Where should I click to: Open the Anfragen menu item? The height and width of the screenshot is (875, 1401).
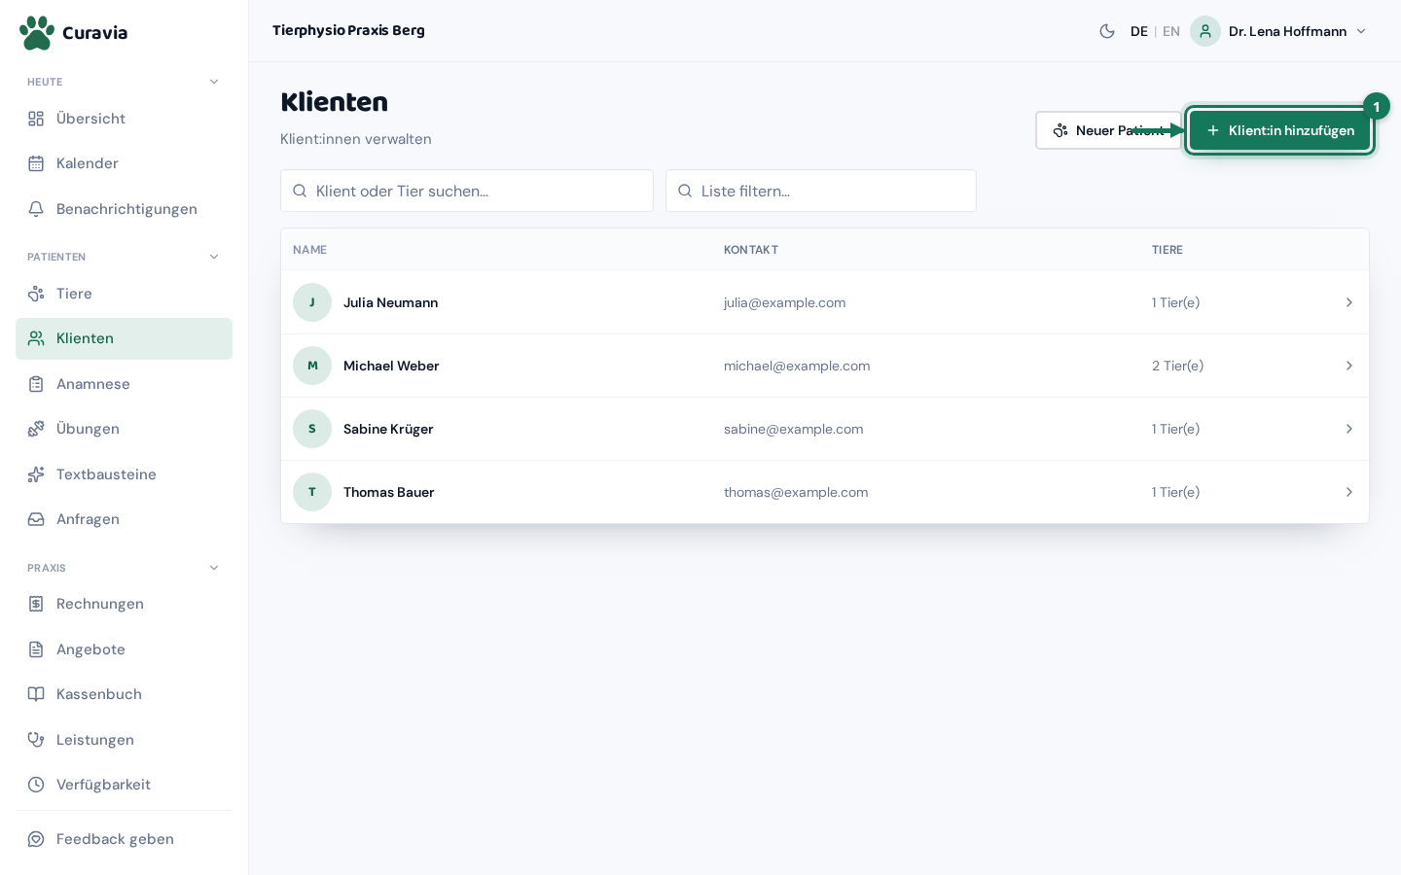click(124, 519)
